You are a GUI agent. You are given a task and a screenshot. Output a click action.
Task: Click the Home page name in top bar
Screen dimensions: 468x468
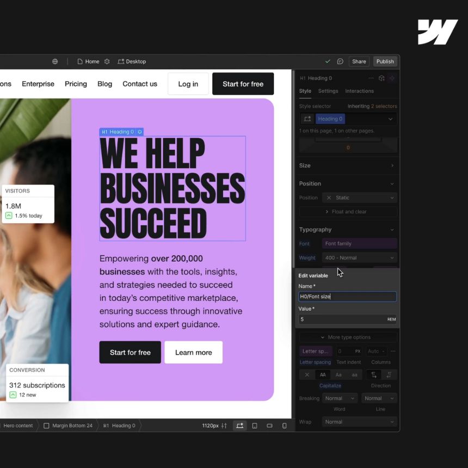(x=92, y=61)
